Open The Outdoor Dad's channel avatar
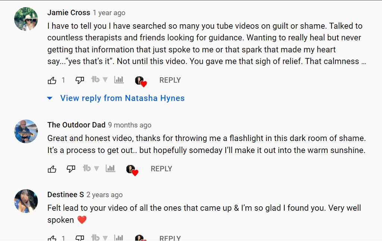382x241 pixels. pos(26,131)
